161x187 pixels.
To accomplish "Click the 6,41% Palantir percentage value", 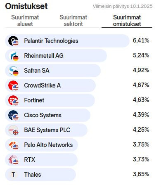I will (141, 40).
